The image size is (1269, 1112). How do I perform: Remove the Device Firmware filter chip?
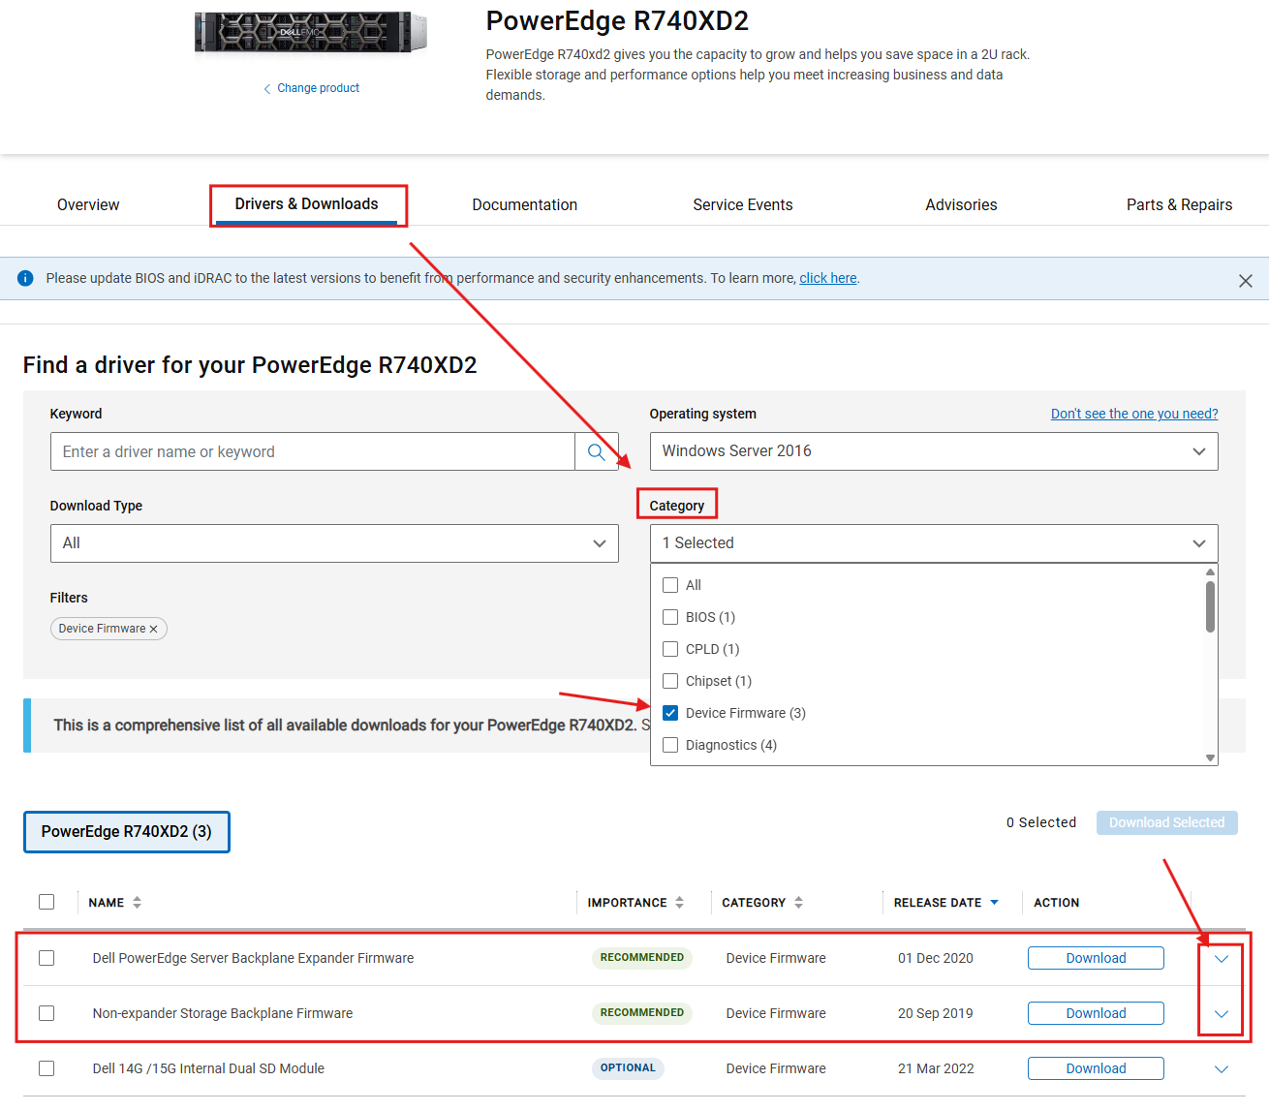click(153, 628)
